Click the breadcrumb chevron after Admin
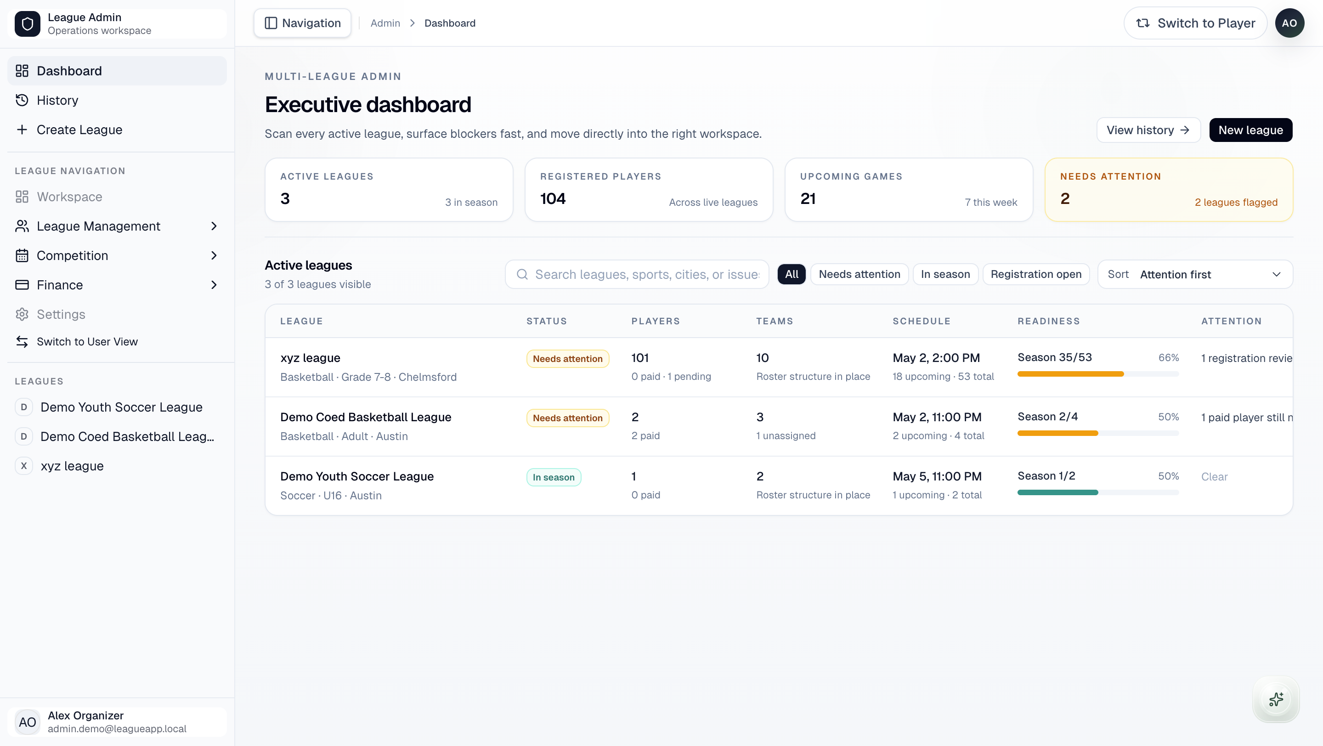The width and height of the screenshot is (1323, 746). click(x=412, y=23)
